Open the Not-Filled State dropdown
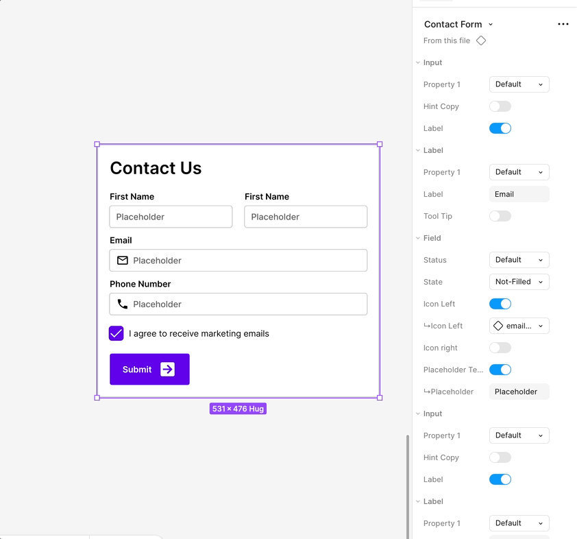The height and width of the screenshot is (539, 577). click(x=519, y=282)
